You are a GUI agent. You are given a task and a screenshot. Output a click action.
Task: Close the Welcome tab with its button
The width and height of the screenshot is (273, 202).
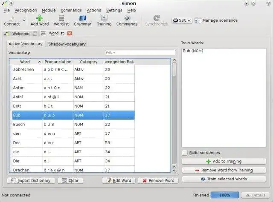35,34
